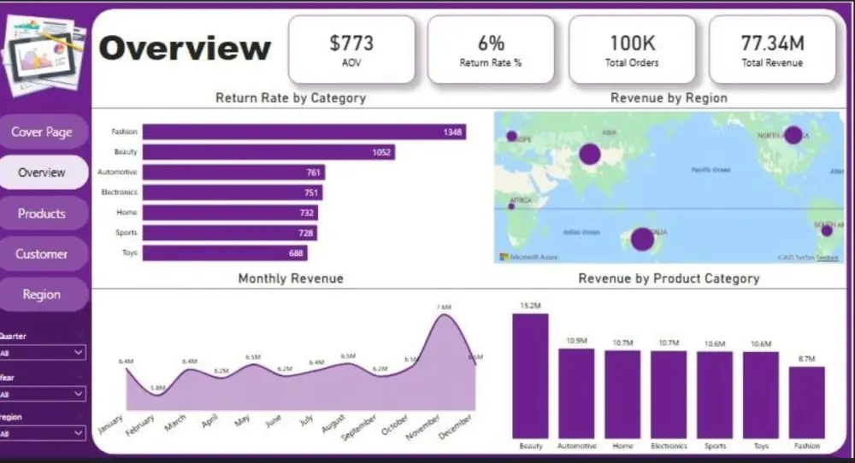Select the North America revenue bubble

[793, 134]
